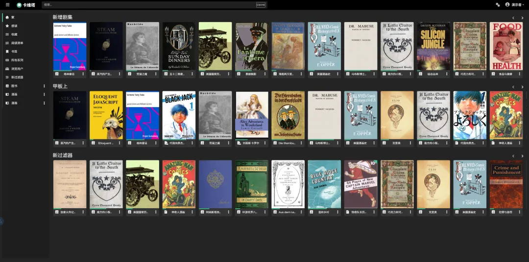Click the star icon beside 想读

tap(7, 25)
